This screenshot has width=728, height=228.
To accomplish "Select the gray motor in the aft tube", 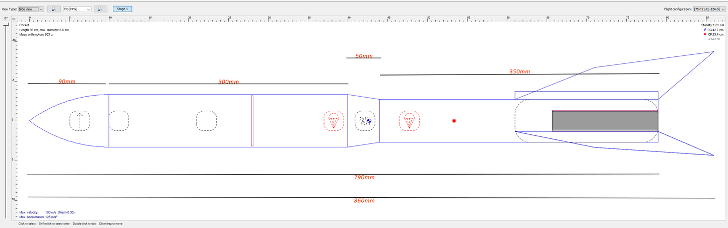I will 605,121.
